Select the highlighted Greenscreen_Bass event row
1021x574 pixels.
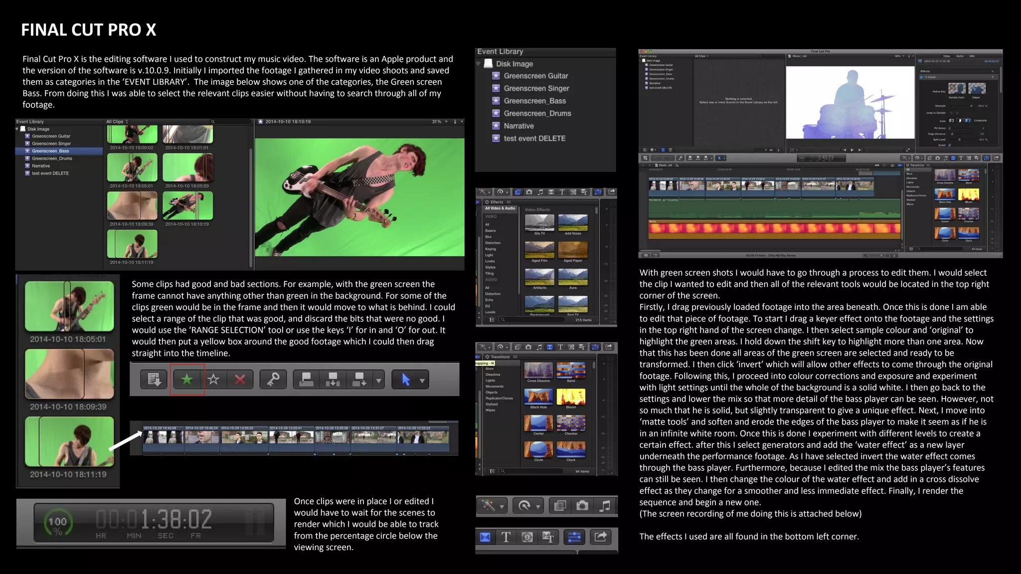59,151
